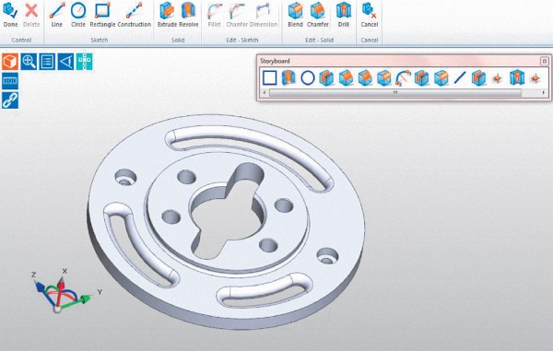Select the central keyed hole of the part
This screenshot has height=351, width=553.
pos(228,212)
